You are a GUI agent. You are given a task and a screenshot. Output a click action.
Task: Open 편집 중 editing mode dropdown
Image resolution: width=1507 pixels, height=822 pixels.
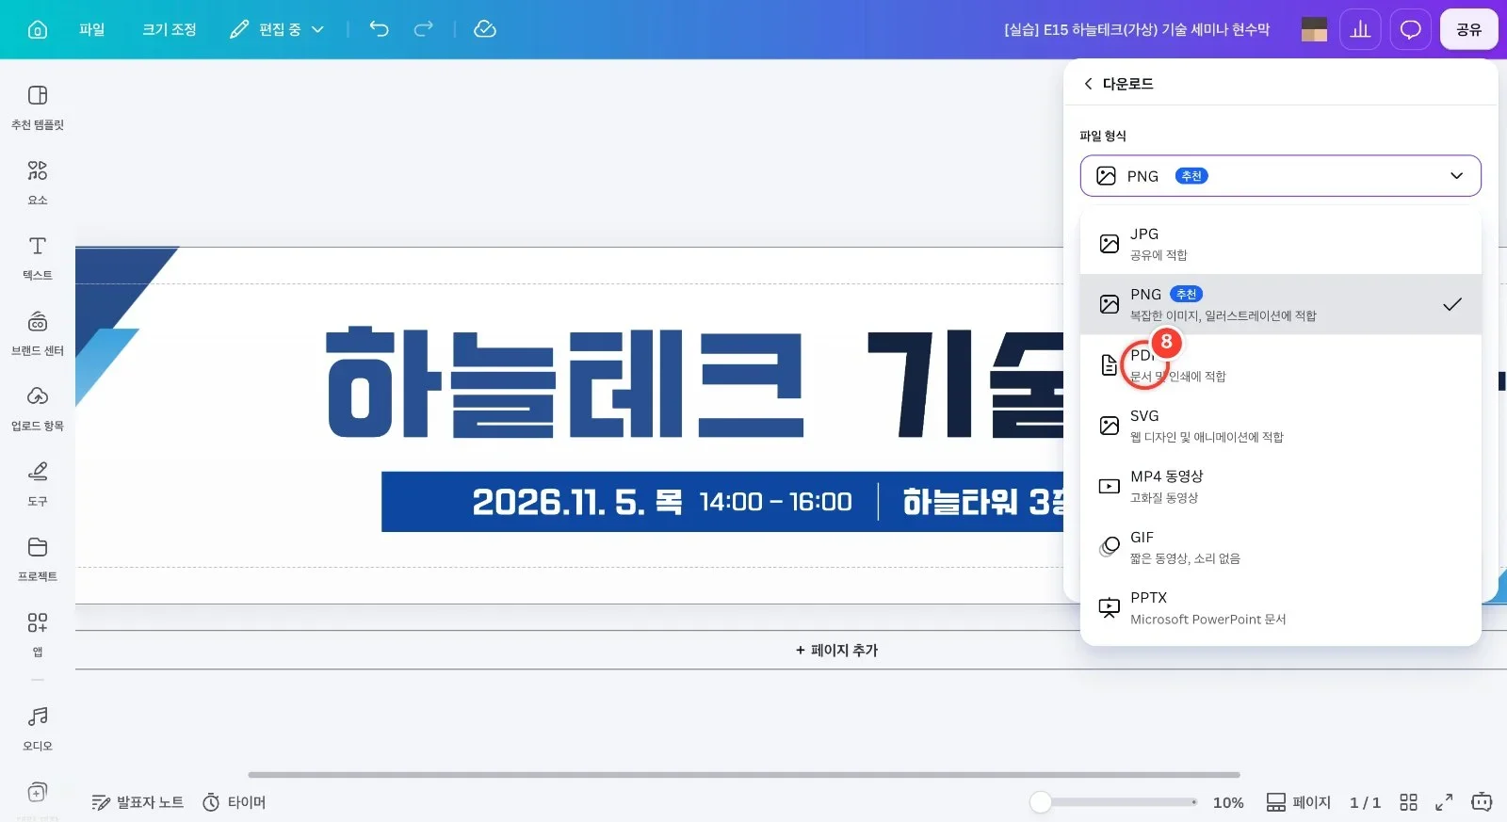point(277,29)
